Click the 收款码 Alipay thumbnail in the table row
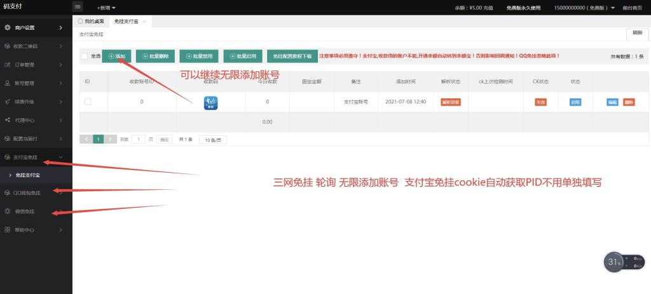 coord(211,102)
